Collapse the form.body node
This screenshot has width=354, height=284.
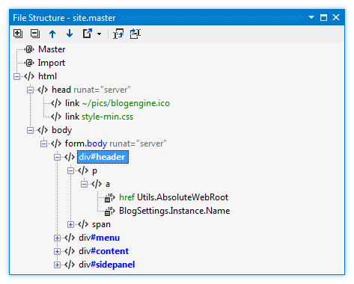pyautogui.click(x=43, y=143)
